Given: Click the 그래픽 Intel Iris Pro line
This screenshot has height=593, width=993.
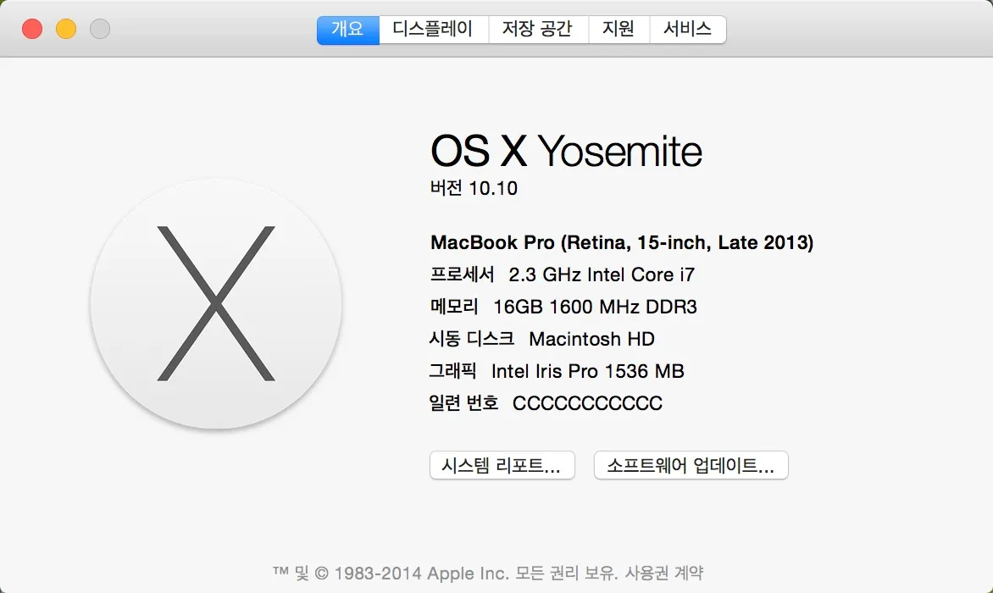Looking at the screenshot, I should (557, 371).
